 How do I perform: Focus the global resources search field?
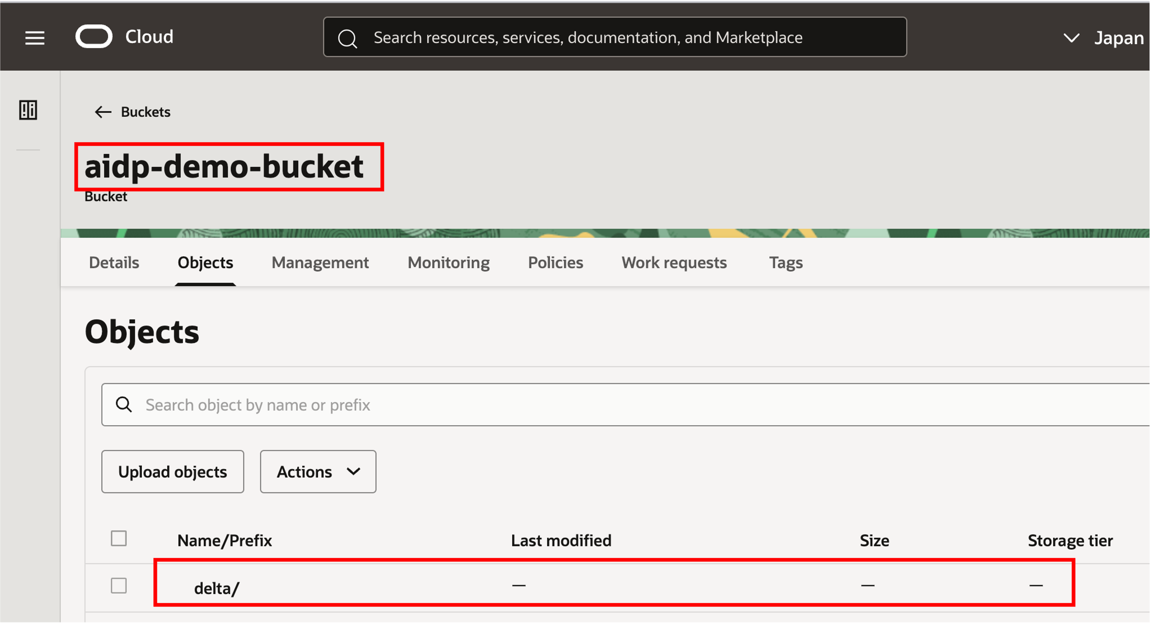click(x=615, y=37)
